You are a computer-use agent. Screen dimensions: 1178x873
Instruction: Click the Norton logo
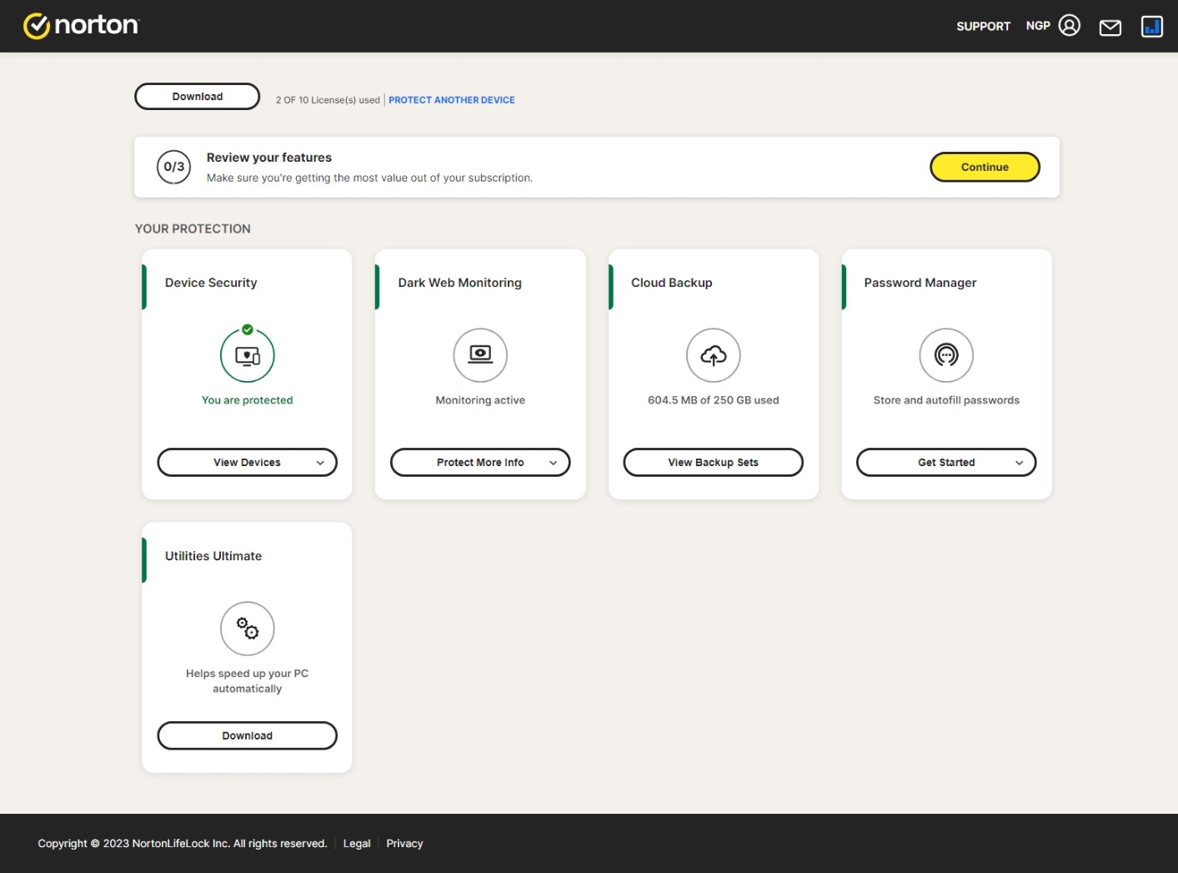81,25
